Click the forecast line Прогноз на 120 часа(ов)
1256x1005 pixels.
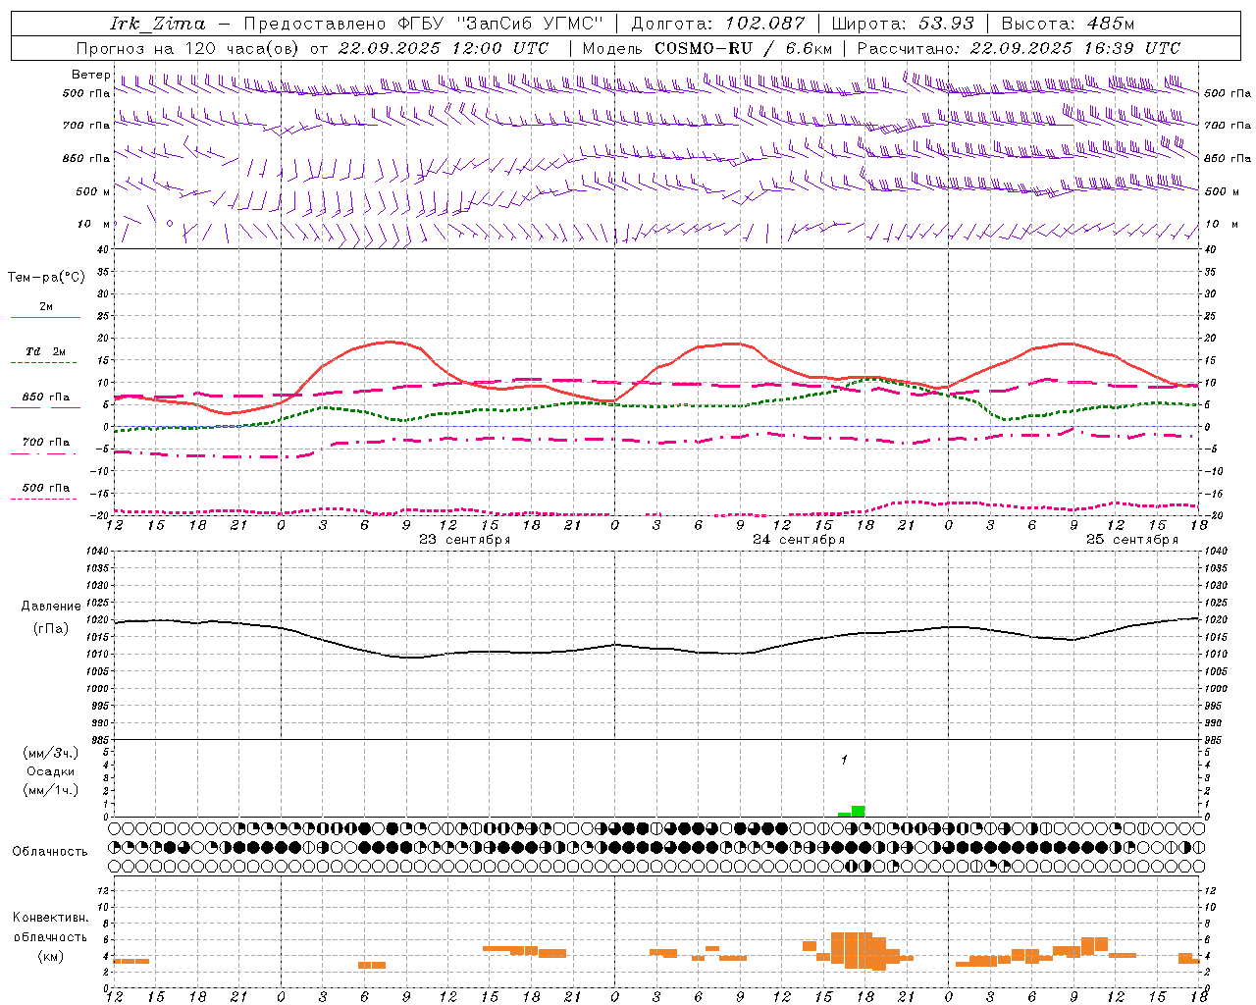[x=188, y=48]
